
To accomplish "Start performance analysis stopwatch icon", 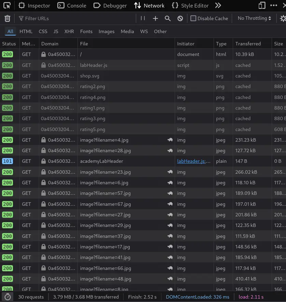I will pyautogui.click(x=8, y=297).
